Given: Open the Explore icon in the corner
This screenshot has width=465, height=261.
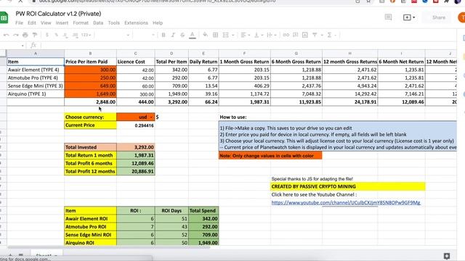Looking at the screenshot, I should tap(447, 256).
